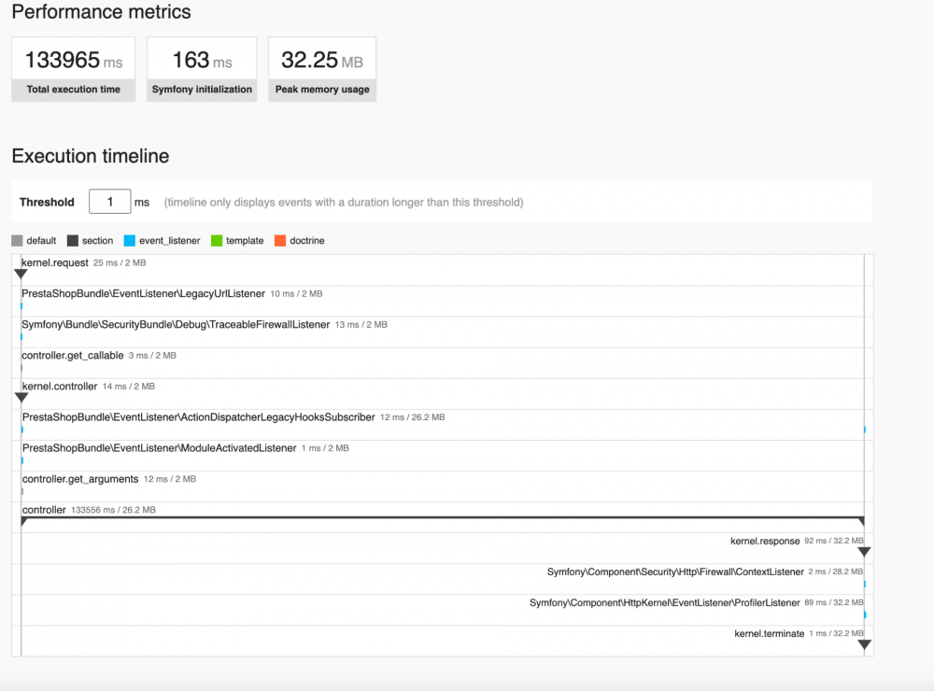Click the ModuleActivatedListener event label
The height and width of the screenshot is (691, 934).
click(x=159, y=448)
